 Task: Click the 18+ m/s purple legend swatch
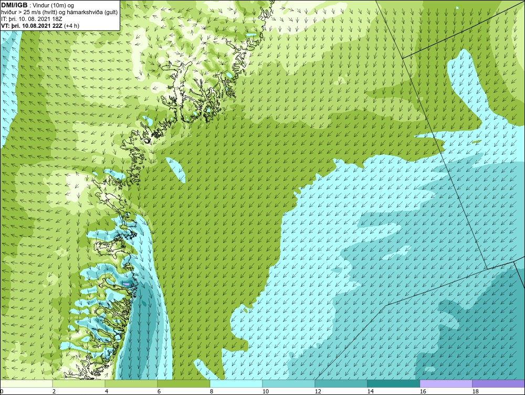point(498,383)
